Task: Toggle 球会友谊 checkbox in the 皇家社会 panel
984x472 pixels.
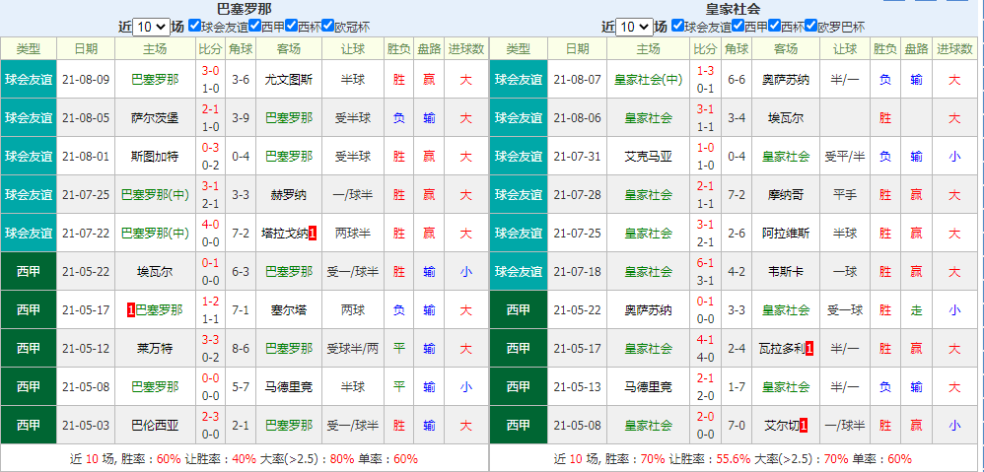Action: tap(677, 26)
